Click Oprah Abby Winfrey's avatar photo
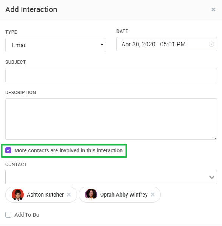This screenshot has height=226, width=222. [91, 195]
